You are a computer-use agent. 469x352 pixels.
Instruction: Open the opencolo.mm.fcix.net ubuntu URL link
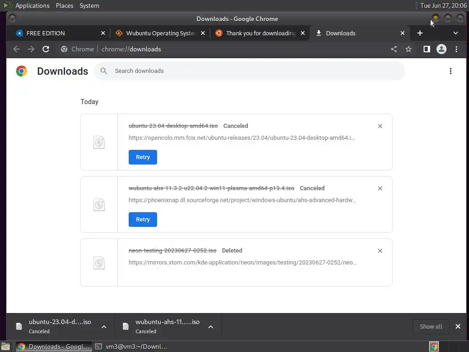click(242, 138)
